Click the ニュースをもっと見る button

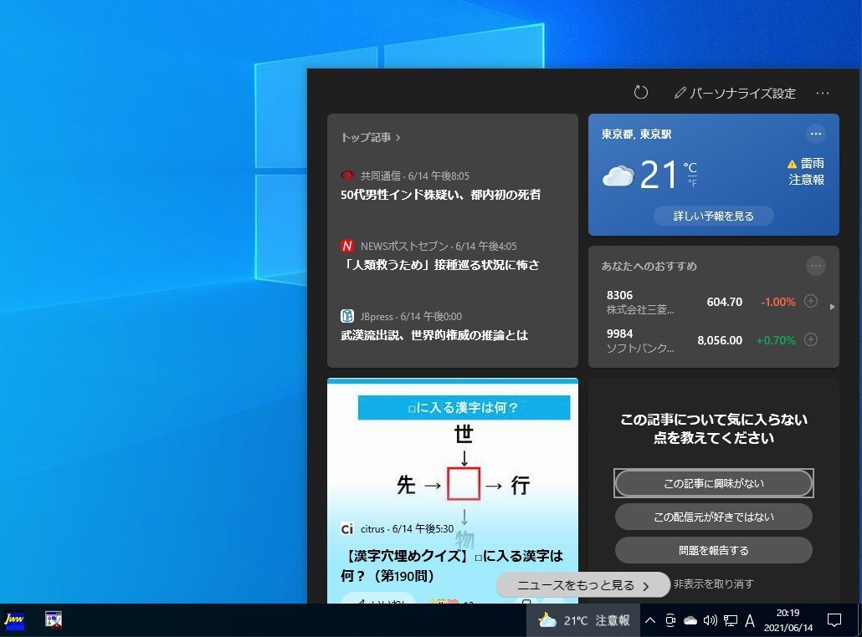(x=582, y=585)
